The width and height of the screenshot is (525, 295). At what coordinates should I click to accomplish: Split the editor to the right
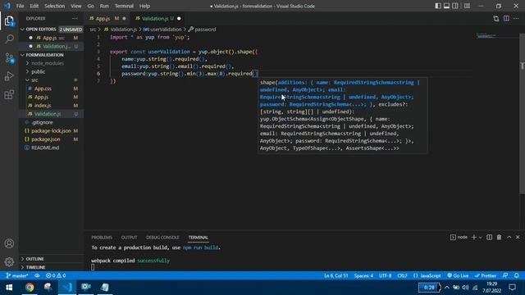click(506, 18)
